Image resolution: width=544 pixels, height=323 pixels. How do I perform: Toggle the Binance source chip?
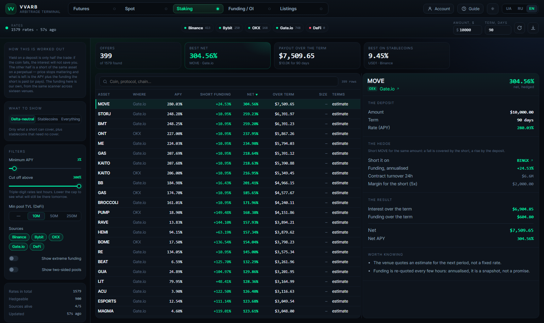(19, 237)
